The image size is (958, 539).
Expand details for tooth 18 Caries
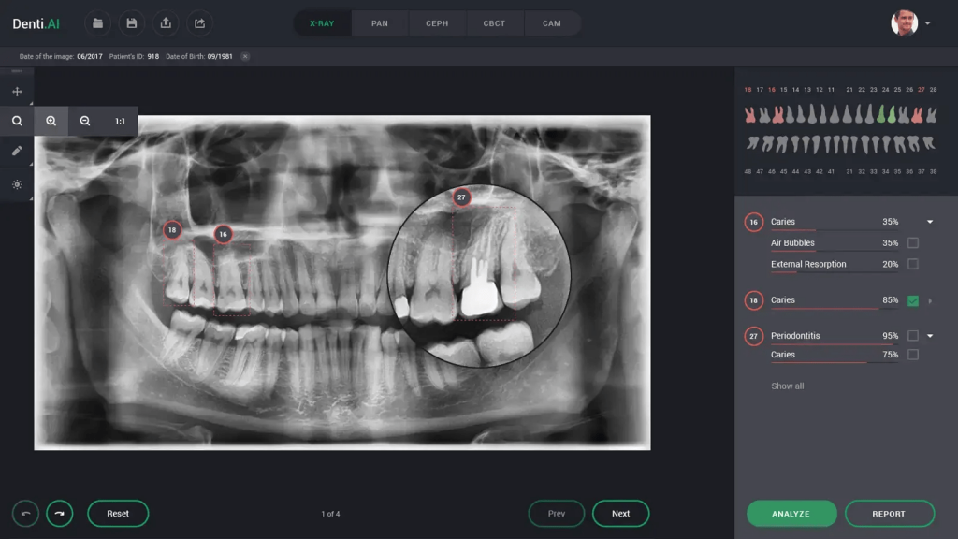pos(930,299)
